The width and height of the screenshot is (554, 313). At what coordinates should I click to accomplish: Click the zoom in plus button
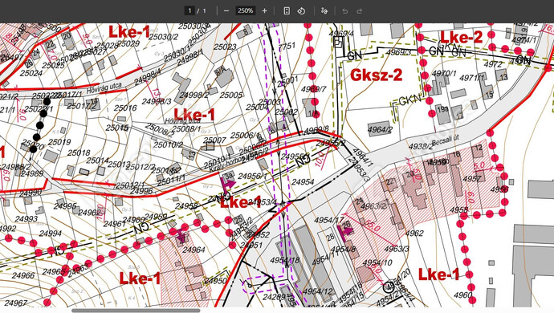(264, 11)
